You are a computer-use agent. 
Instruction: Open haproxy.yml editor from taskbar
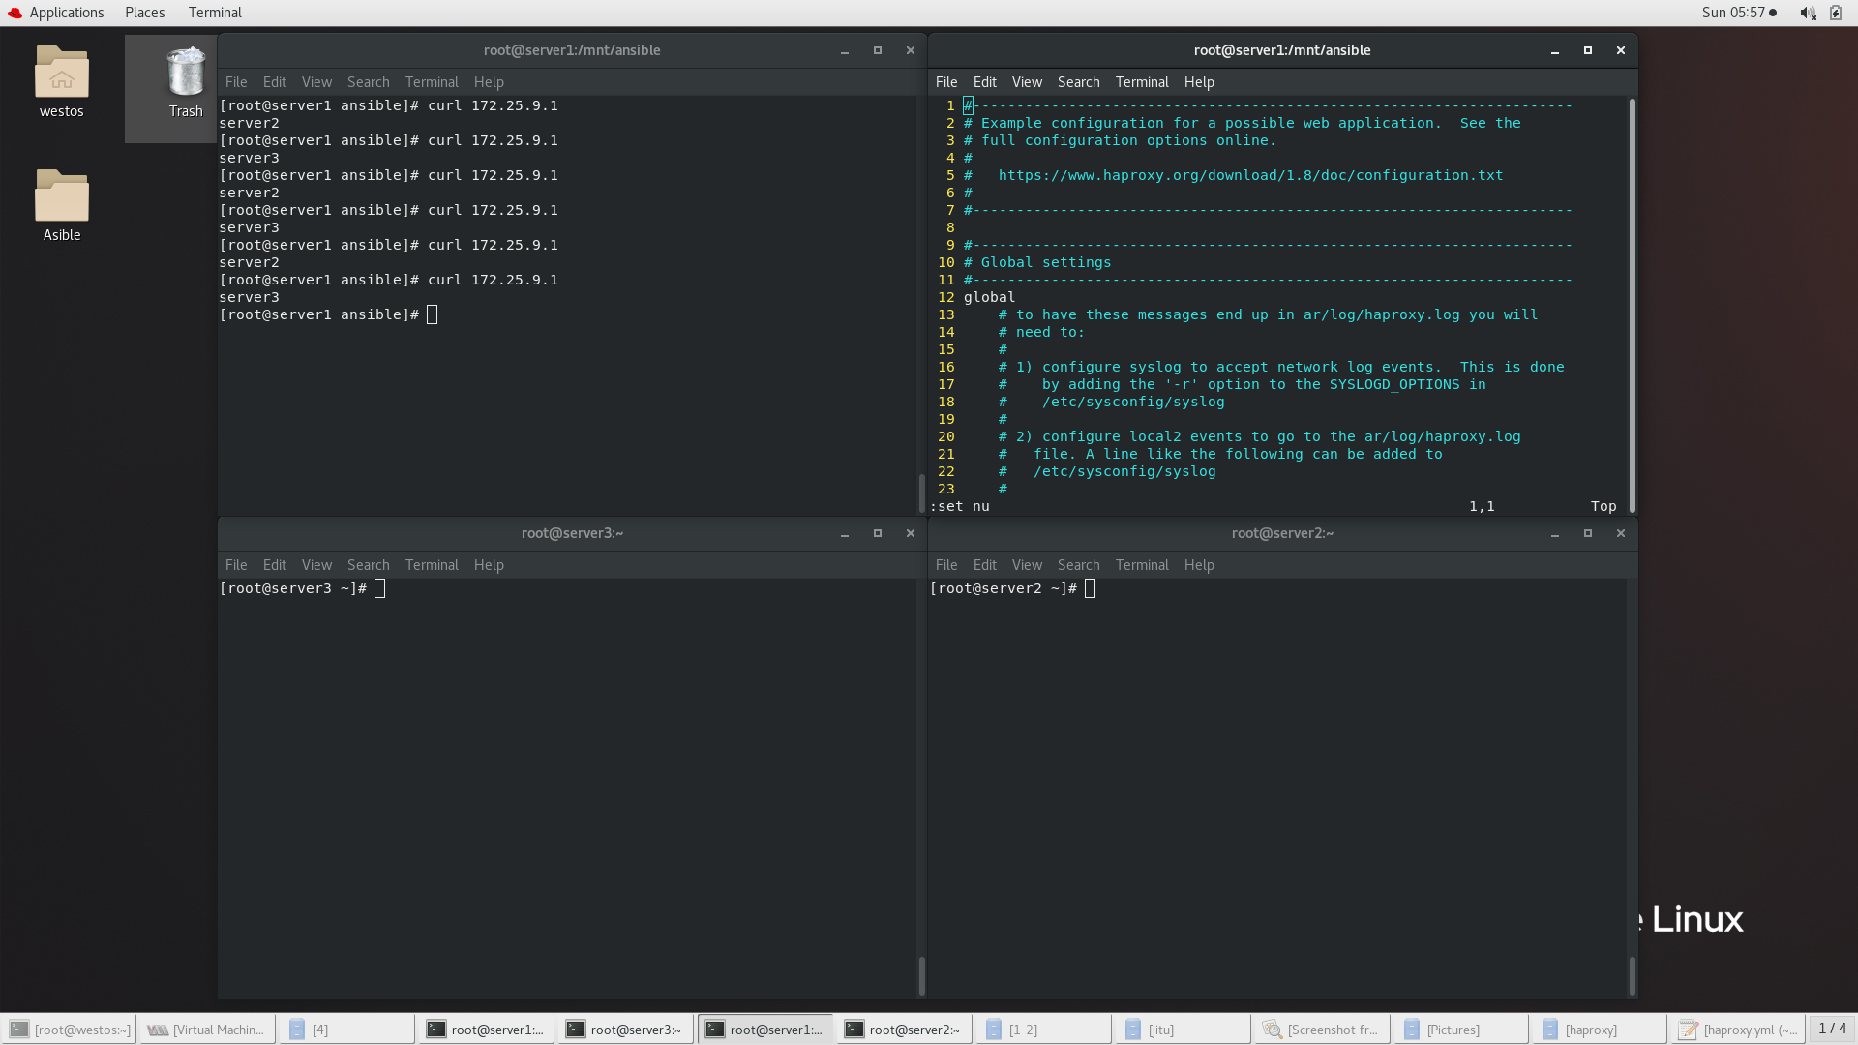[x=1737, y=1030]
